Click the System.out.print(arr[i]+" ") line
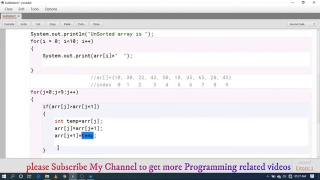This screenshot has width=320, height=180. [87, 56]
